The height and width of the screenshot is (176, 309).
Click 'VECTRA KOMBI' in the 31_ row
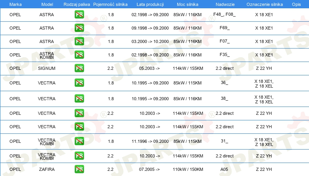pyautogui.click(x=47, y=142)
